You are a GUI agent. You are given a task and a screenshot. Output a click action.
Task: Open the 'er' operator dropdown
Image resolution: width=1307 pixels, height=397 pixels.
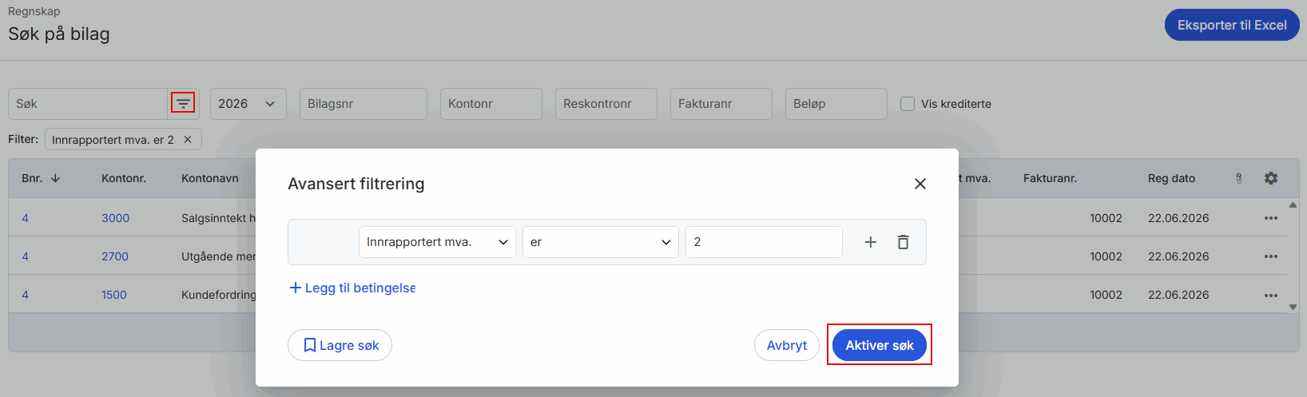point(601,242)
